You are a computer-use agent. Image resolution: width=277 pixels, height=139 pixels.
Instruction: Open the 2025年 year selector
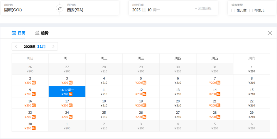(x=29, y=47)
